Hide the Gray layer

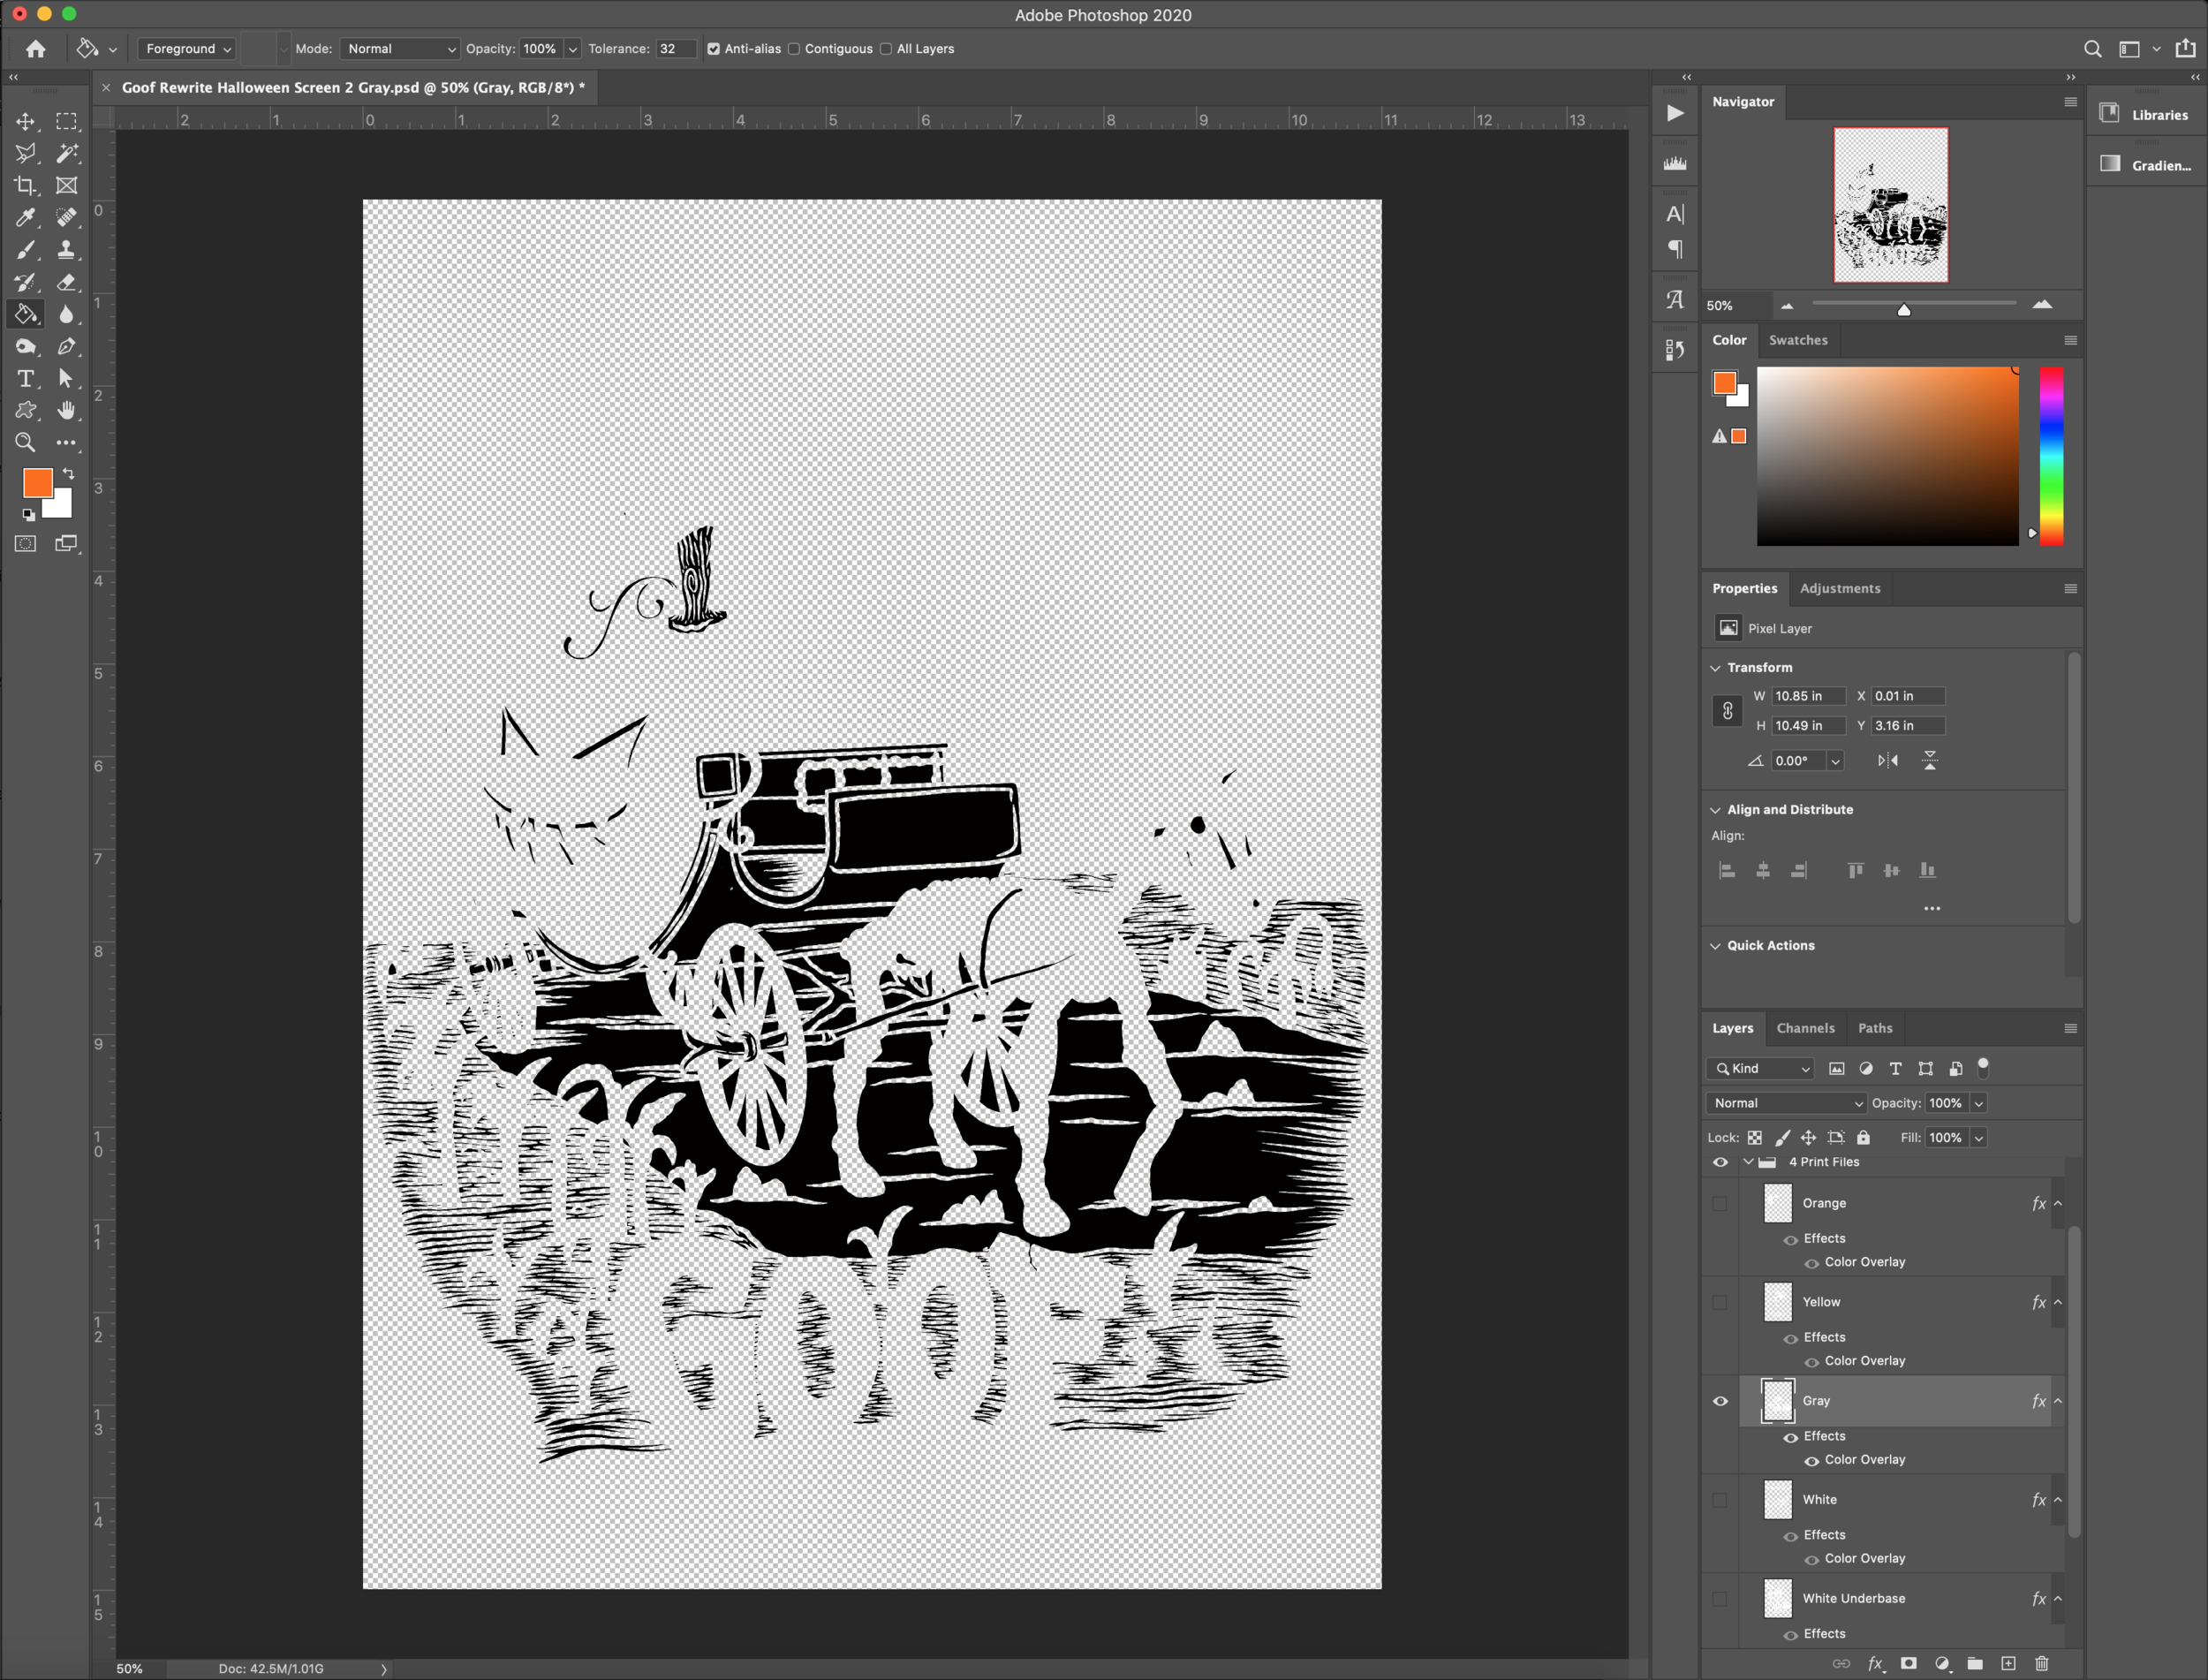tap(1720, 1401)
